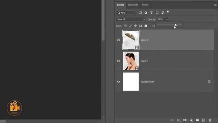218x123 pixels.
Task: Click the Opacity 78% value field
Action: (x=161, y=19)
